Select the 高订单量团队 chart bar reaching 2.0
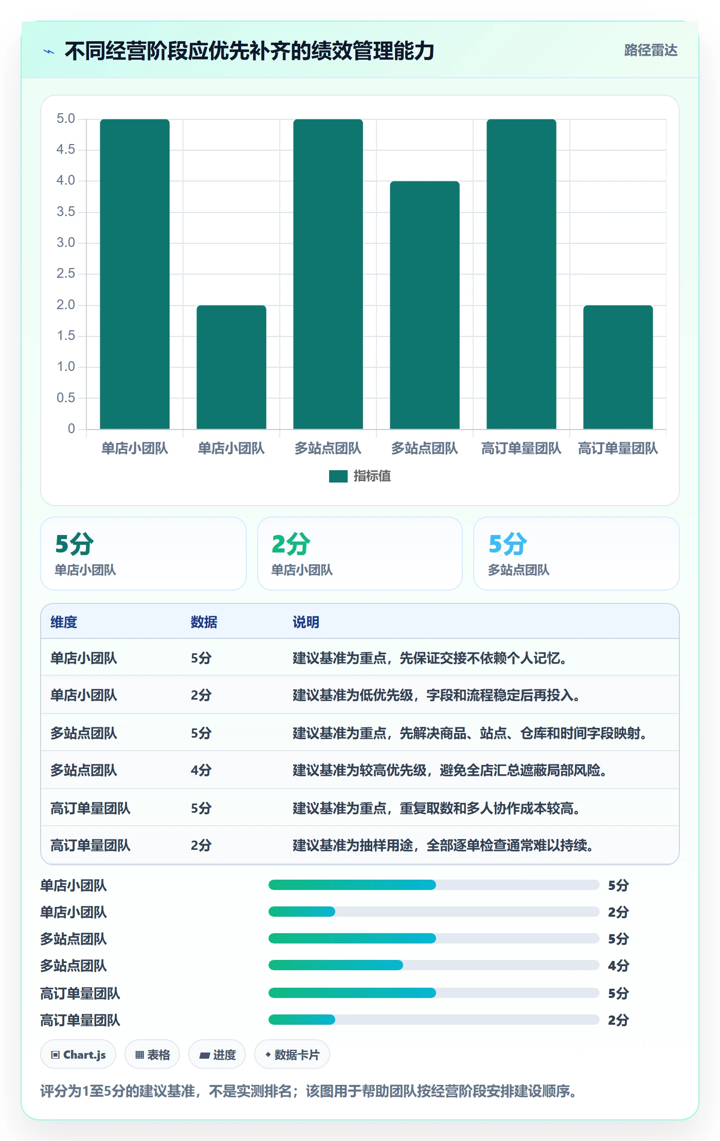This screenshot has height=1141, width=720. 618,367
